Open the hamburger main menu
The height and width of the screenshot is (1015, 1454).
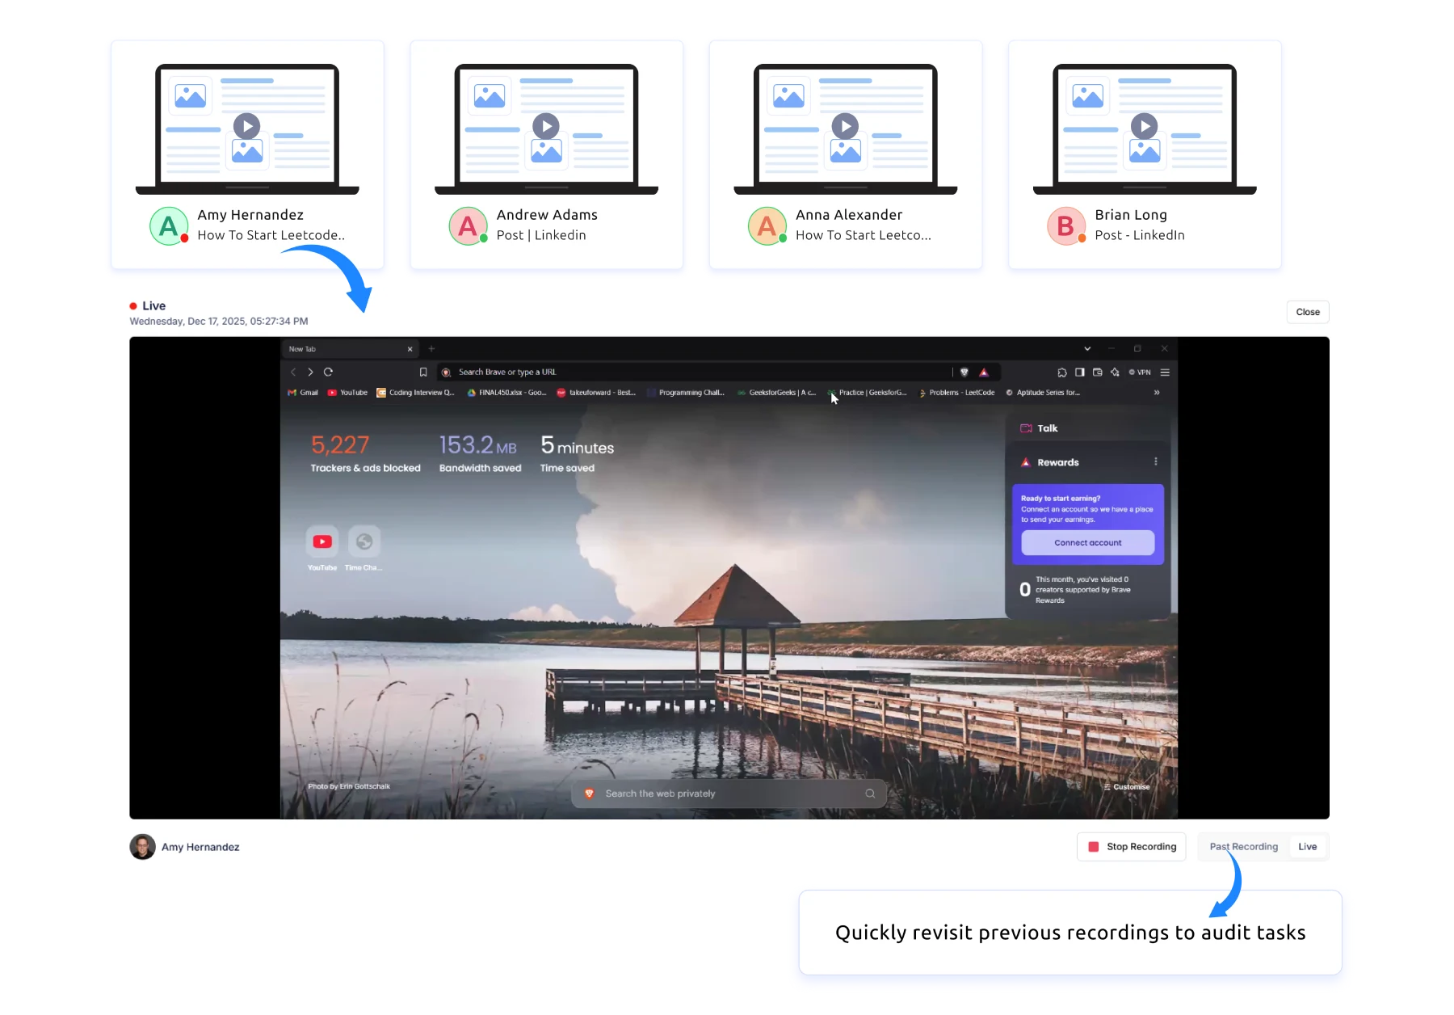pyautogui.click(x=1165, y=373)
